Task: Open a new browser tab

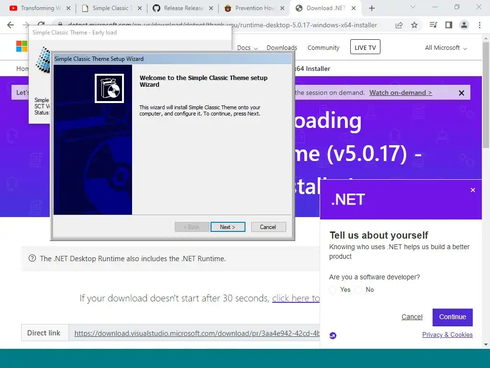Action: [371, 8]
